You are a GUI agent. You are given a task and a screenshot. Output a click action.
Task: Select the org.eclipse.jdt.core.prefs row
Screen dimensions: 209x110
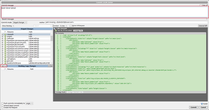pyautogui.click(x=26, y=44)
